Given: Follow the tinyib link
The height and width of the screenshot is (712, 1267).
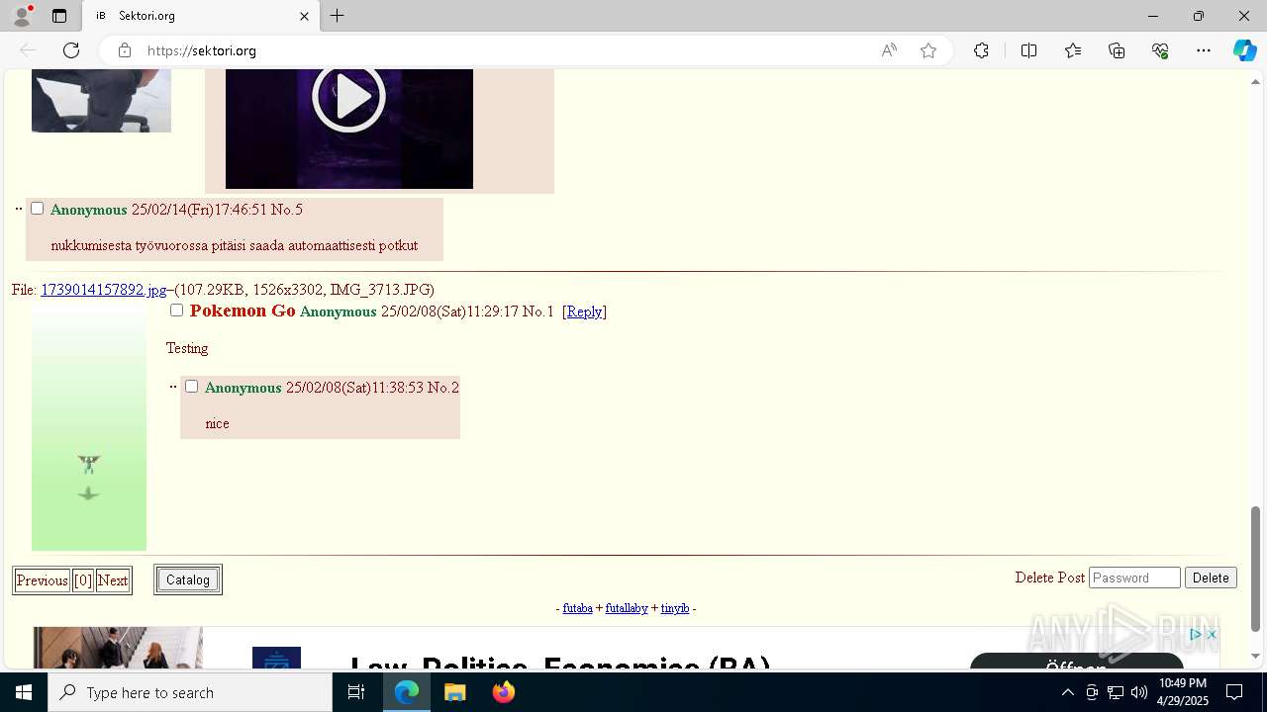Looking at the screenshot, I should click(x=675, y=608).
